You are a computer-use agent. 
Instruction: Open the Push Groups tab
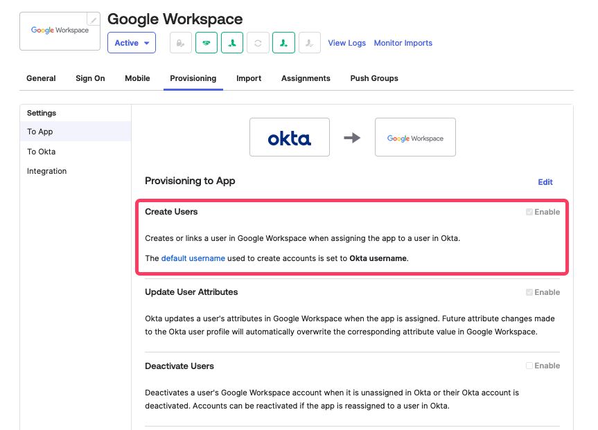tap(374, 78)
